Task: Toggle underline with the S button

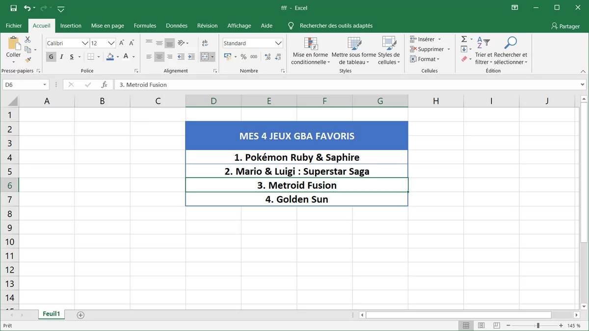Action: tap(72, 57)
